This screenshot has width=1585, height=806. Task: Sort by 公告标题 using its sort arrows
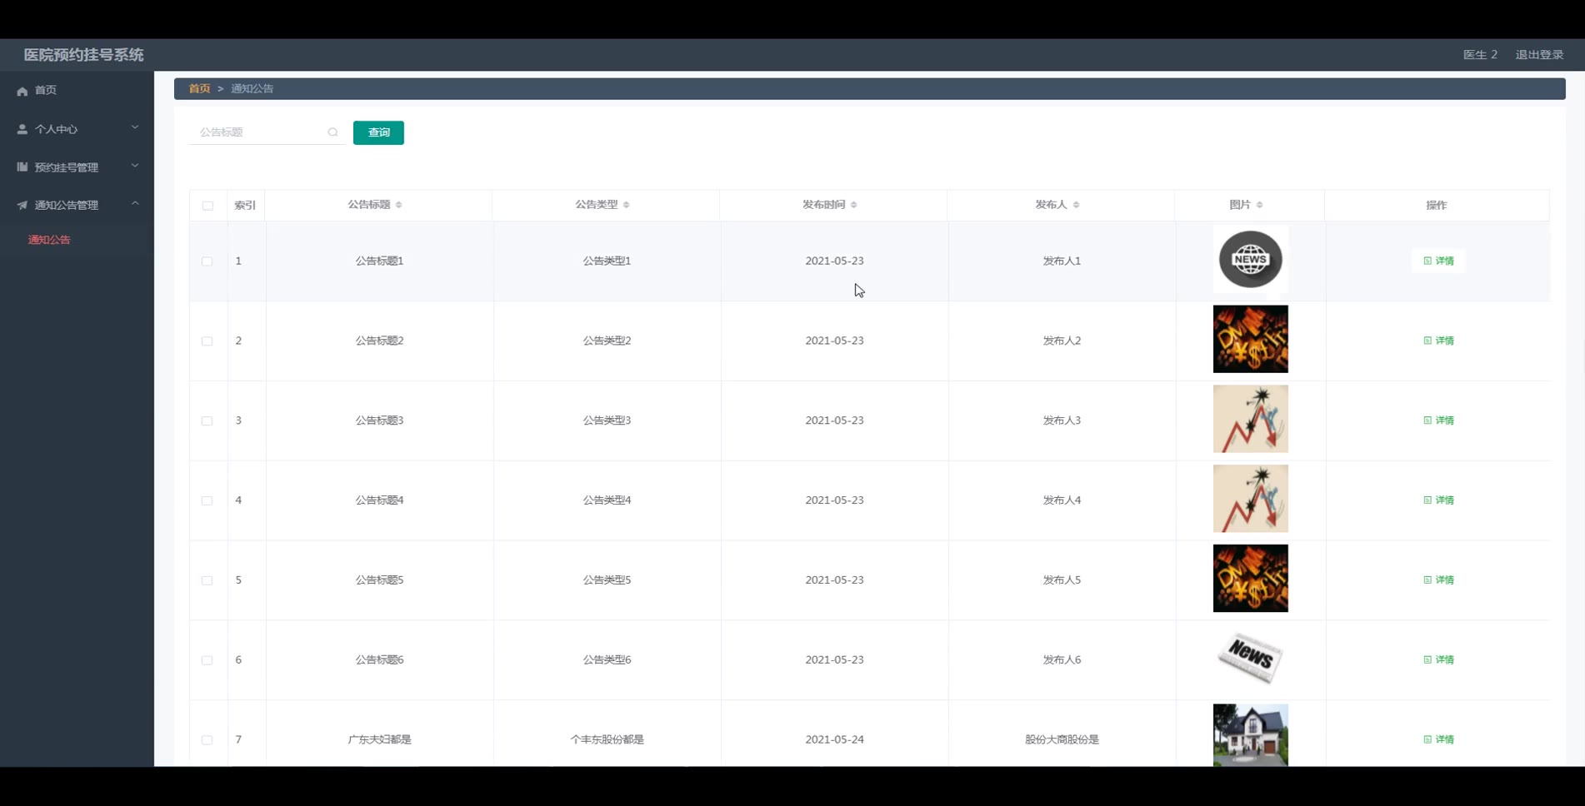[x=399, y=205]
